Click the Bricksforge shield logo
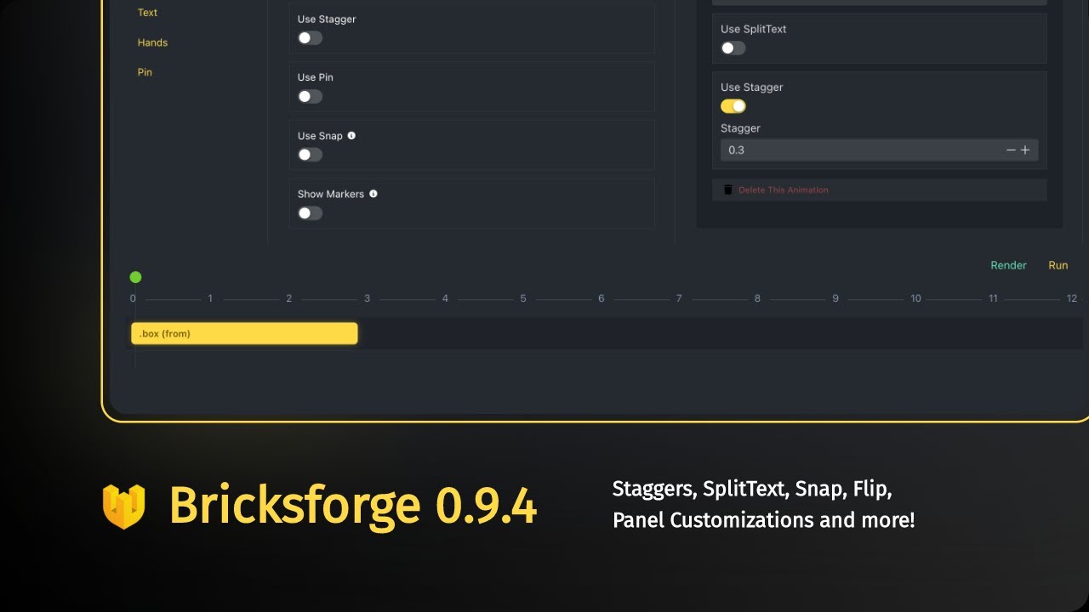Screen dimensions: 1089x612 pyautogui.click(x=123, y=506)
